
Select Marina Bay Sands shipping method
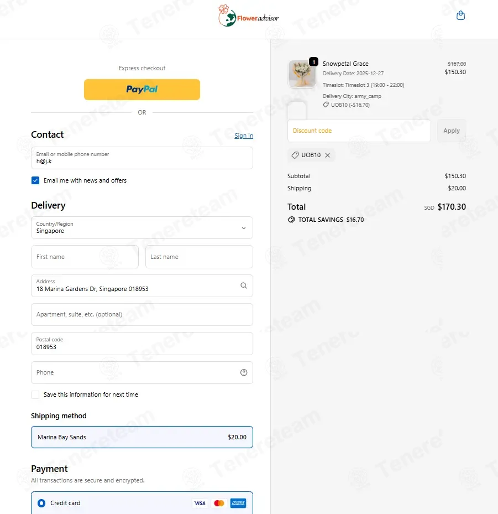click(141, 437)
